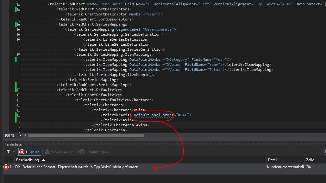Collapse the LineSeriesDefinition opening tag
326x183 pixels.
[x=19, y=40]
